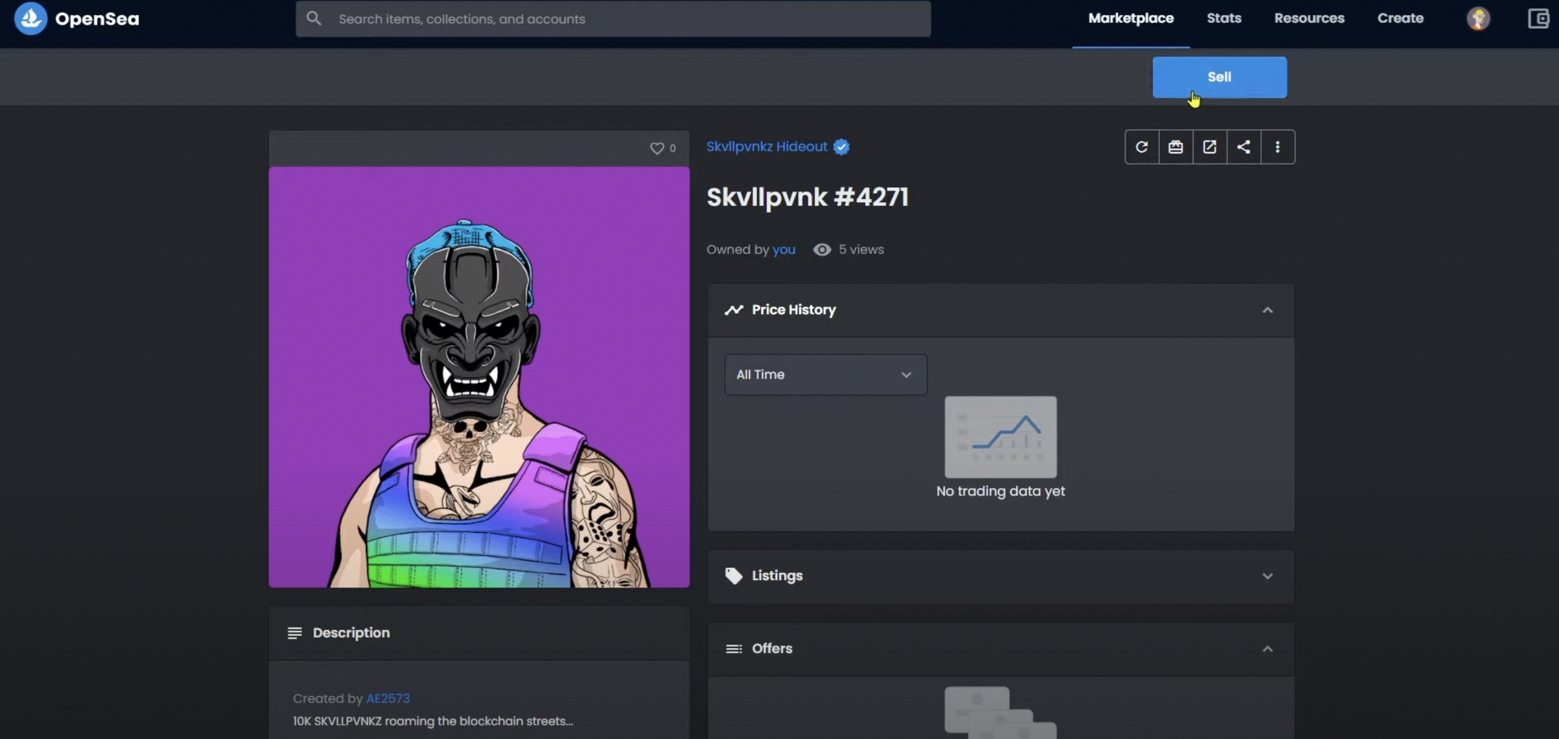The height and width of the screenshot is (739, 1559).
Task: Expand the Listings section chevron
Action: click(x=1267, y=576)
